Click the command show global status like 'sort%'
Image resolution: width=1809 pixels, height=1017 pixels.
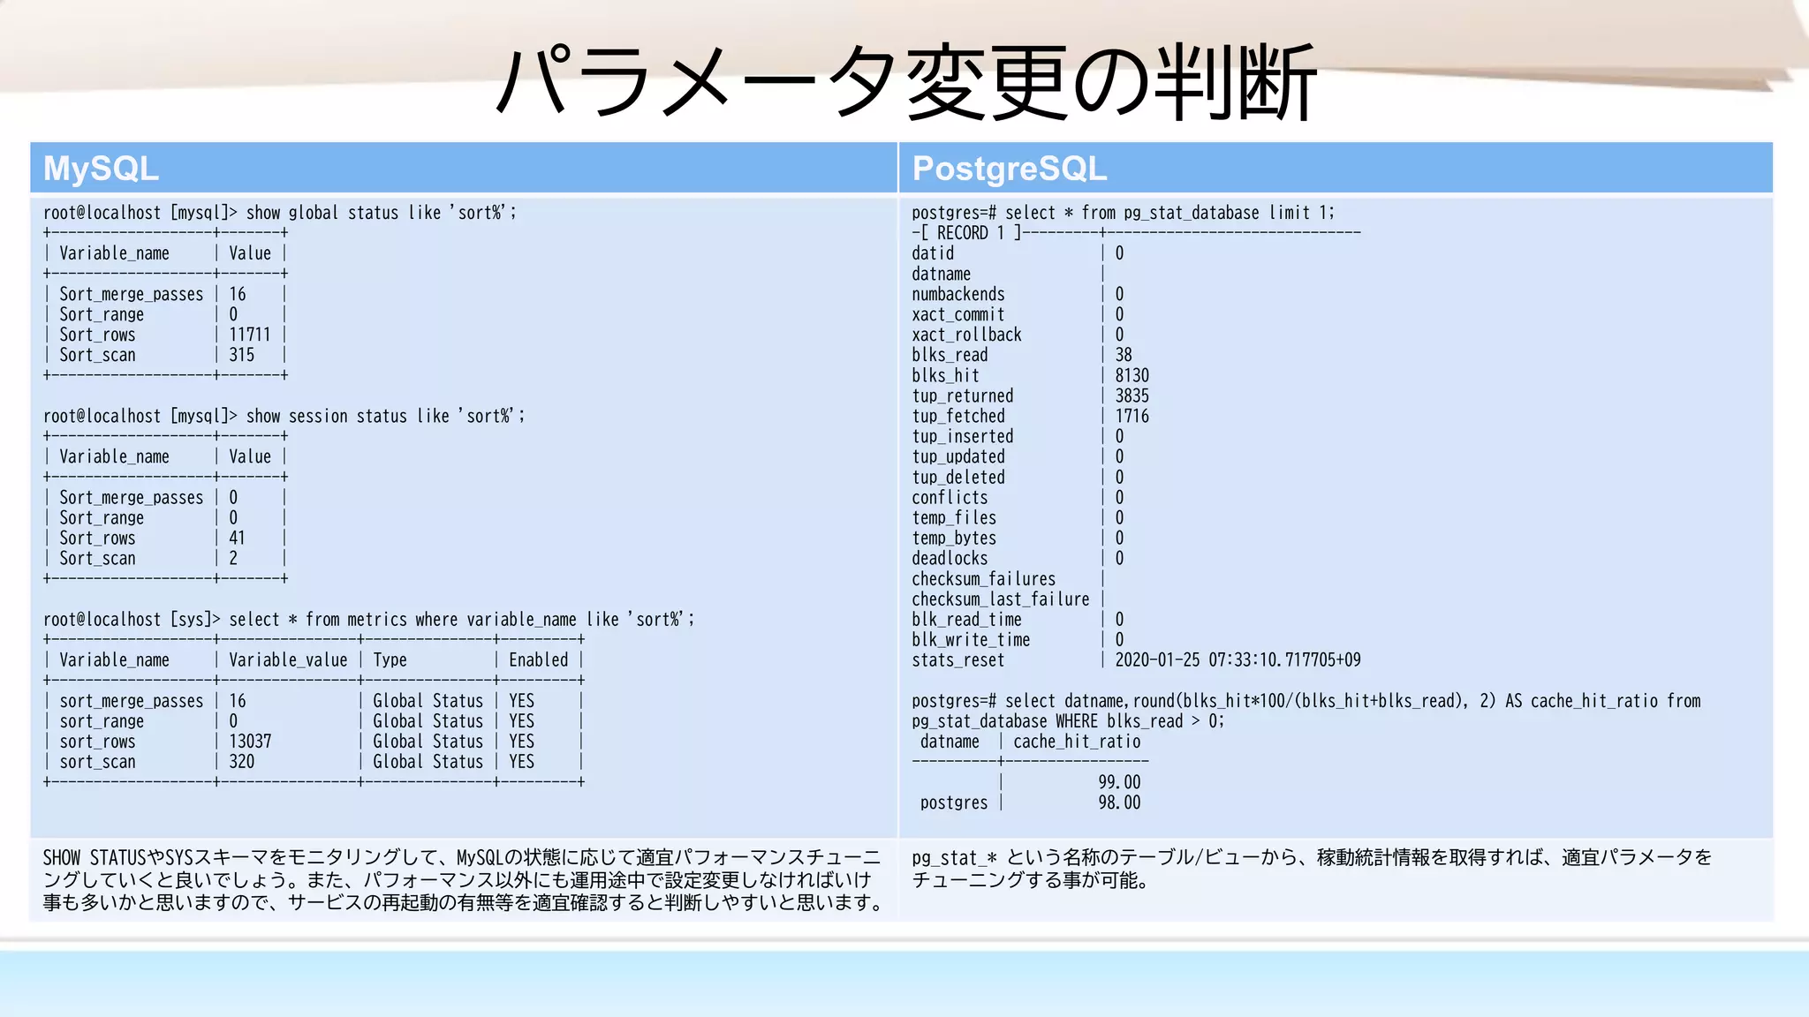click(x=381, y=213)
